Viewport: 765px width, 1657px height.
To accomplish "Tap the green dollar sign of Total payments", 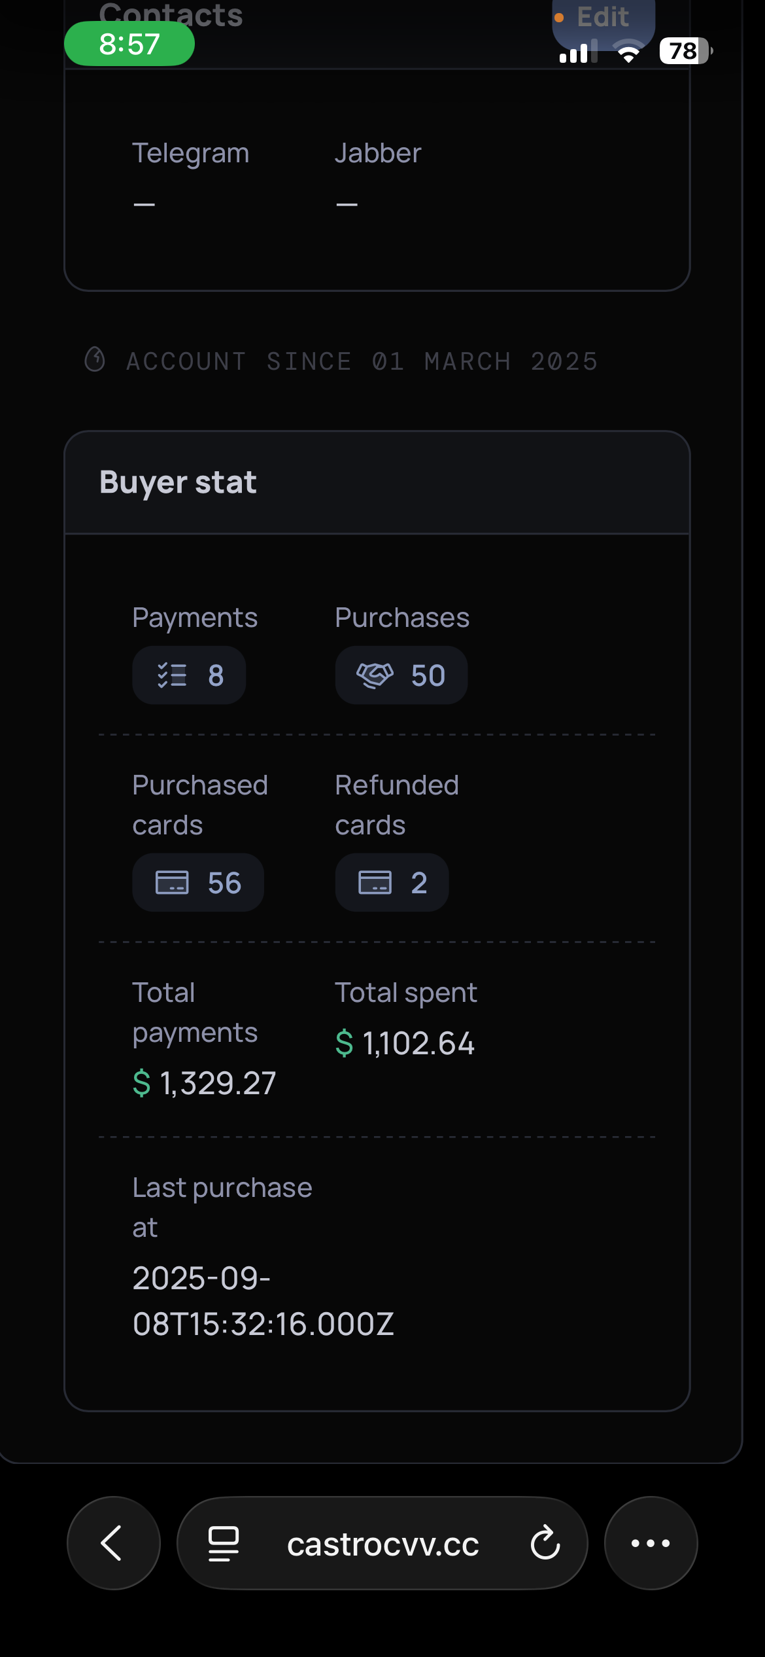I will click(141, 1082).
